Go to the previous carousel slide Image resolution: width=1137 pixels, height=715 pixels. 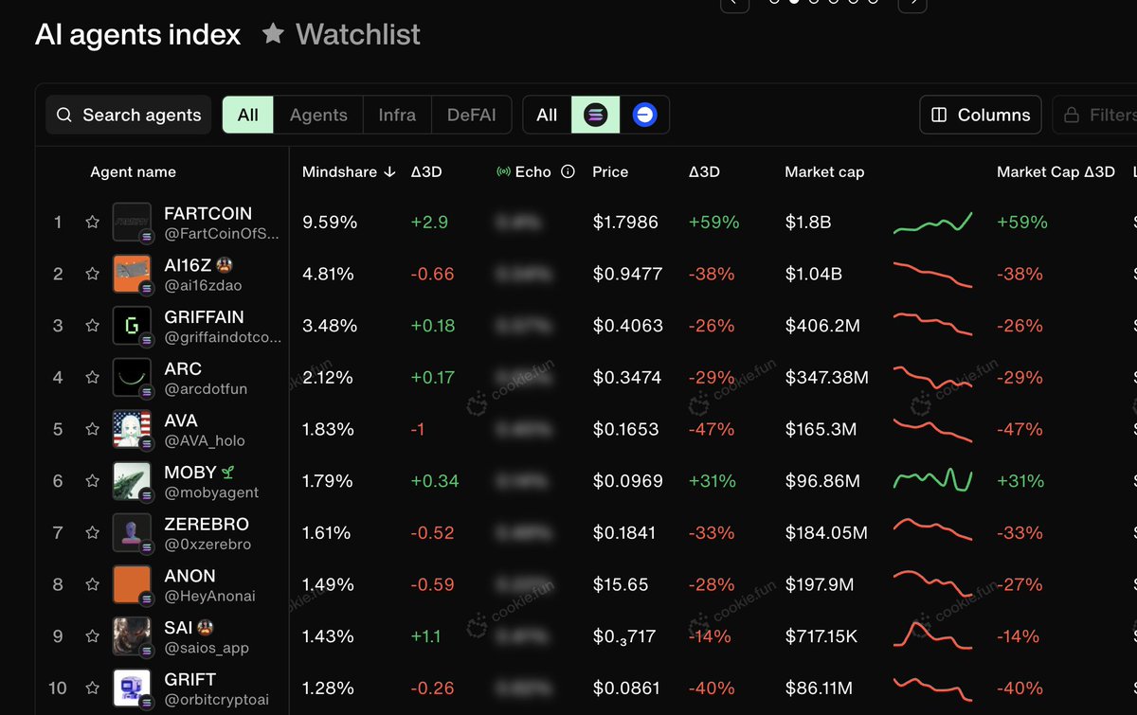pyautogui.click(x=734, y=3)
